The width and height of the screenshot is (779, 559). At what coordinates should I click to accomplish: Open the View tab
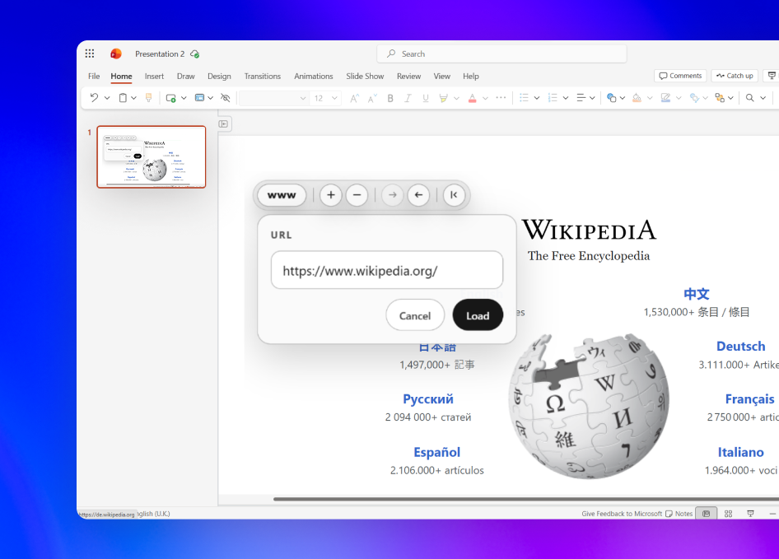pyautogui.click(x=441, y=76)
